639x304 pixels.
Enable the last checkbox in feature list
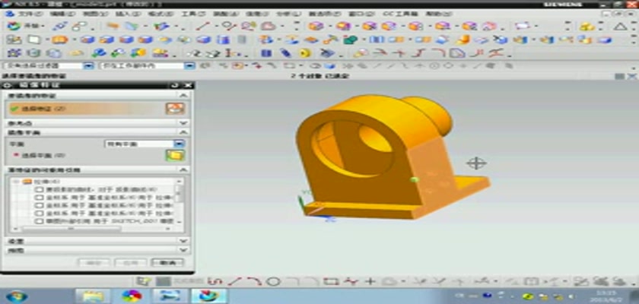click(39, 219)
